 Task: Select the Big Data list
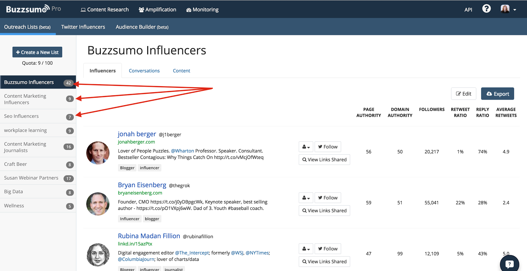tap(38, 191)
